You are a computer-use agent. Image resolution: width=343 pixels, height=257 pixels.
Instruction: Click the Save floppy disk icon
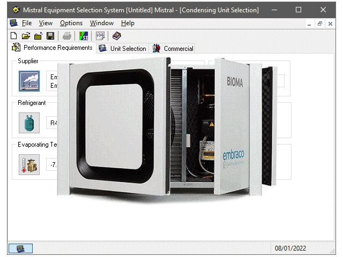(x=50, y=36)
